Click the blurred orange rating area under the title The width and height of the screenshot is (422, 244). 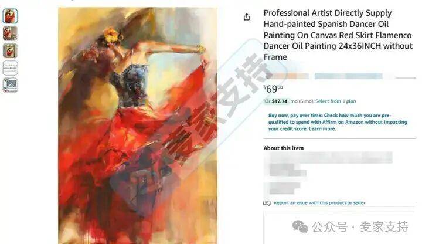[x=287, y=76]
